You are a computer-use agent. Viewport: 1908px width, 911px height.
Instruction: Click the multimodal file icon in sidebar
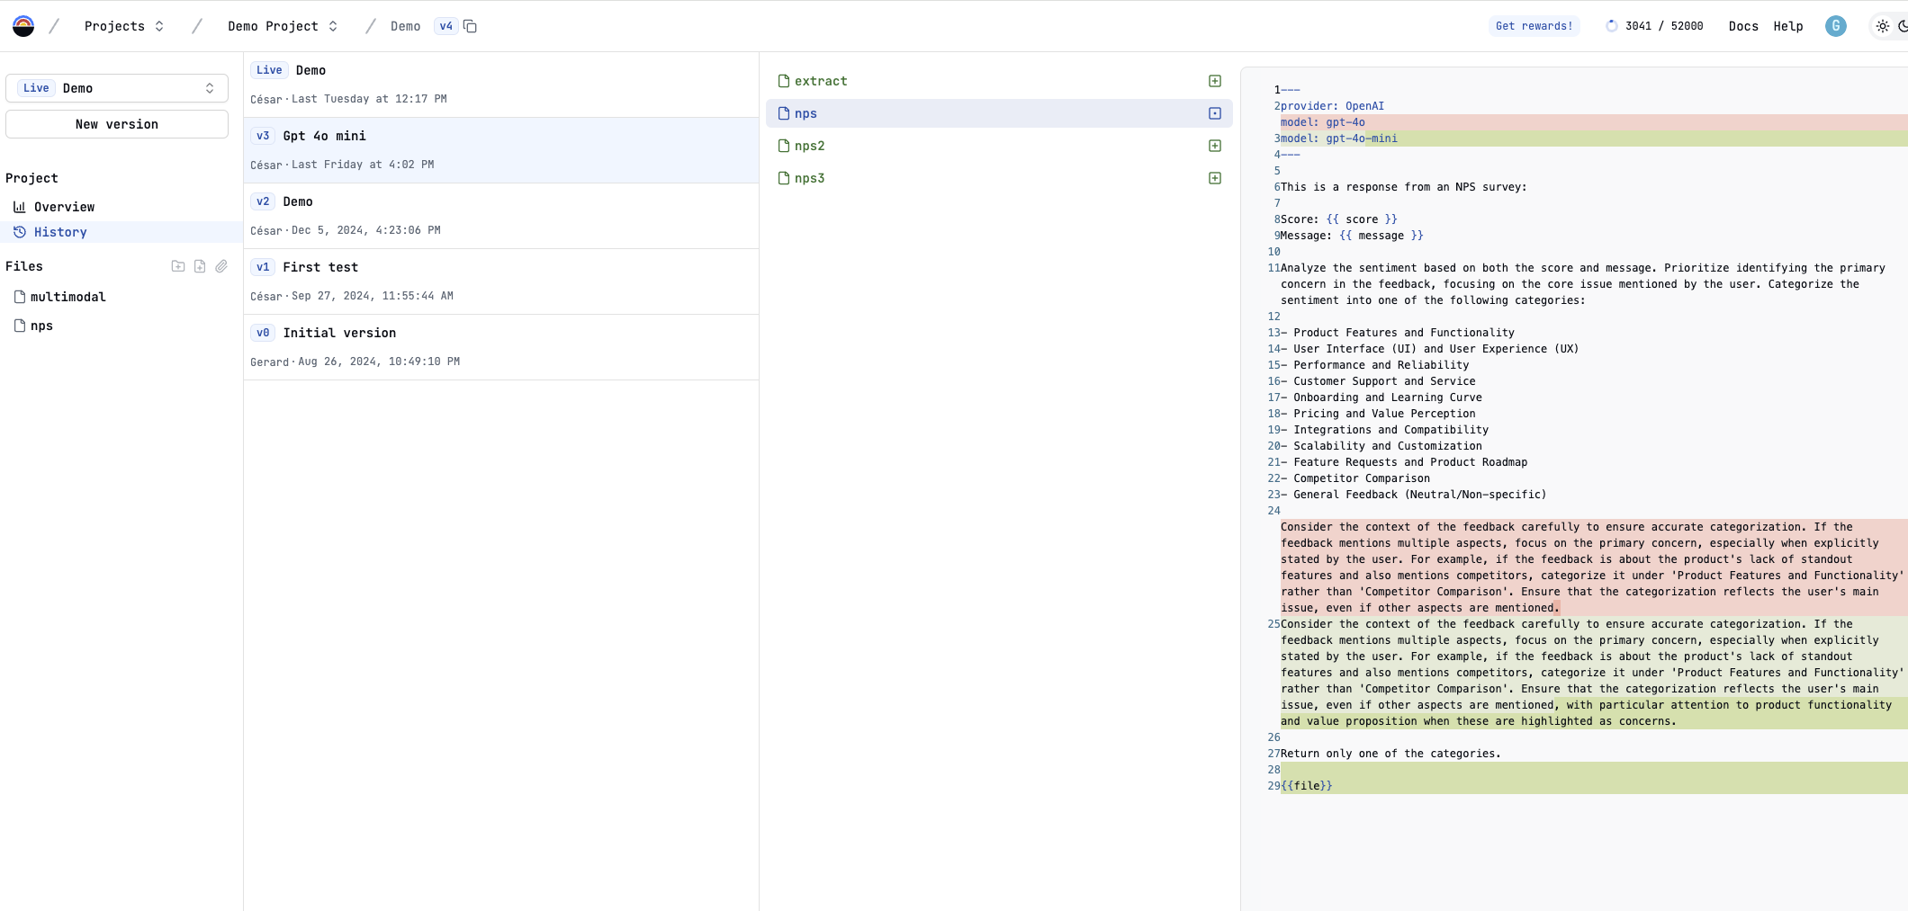coord(20,297)
